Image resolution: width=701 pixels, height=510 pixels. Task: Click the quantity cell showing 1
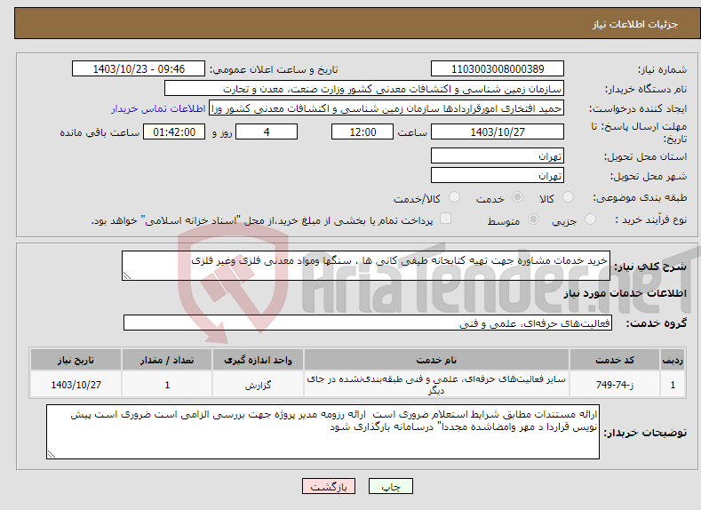coord(167,385)
